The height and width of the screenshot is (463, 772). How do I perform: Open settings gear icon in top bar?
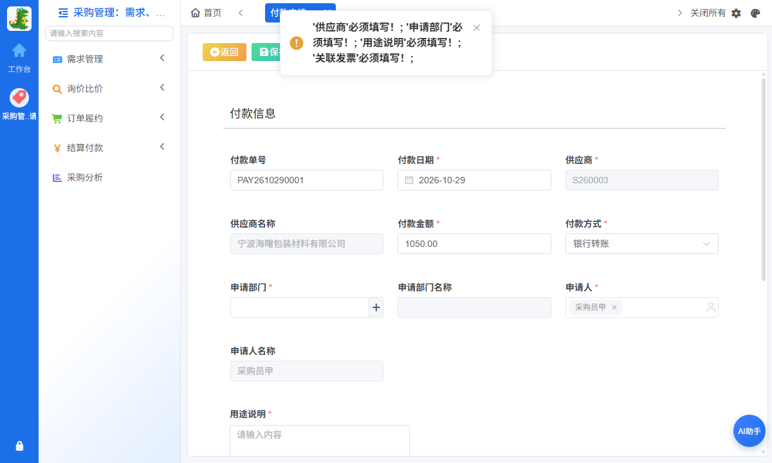click(737, 13)
